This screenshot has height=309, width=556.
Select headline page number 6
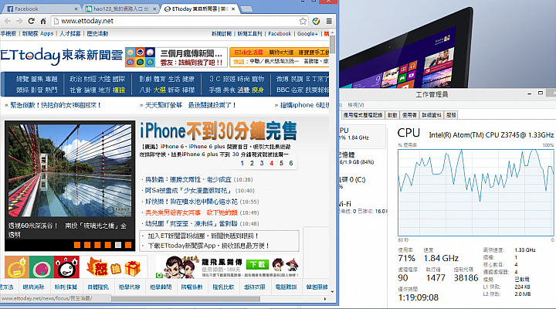click(x=291, y=163)
